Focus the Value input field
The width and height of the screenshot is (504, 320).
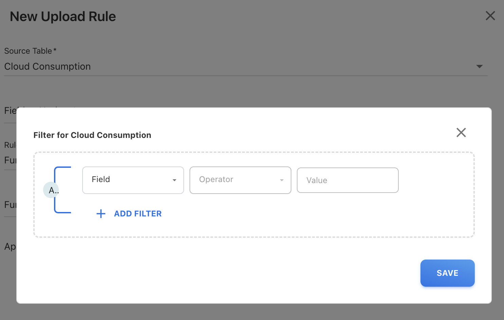coord(347,180)
